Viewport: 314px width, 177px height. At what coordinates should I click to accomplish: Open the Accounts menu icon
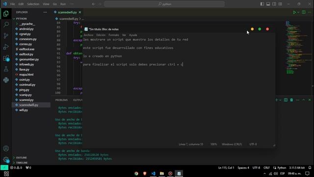(x=6, y=148)
